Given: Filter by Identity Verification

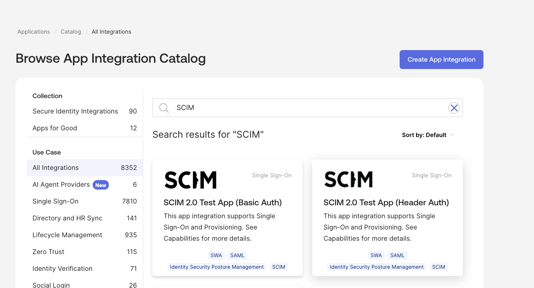Looking at the screenshot, I should point(85,269).
